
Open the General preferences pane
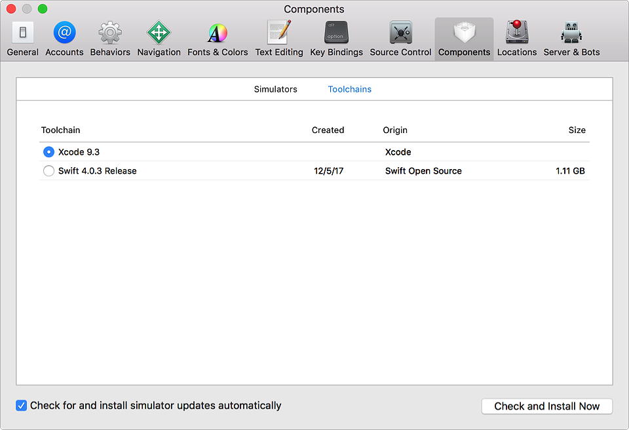point(22,39)
